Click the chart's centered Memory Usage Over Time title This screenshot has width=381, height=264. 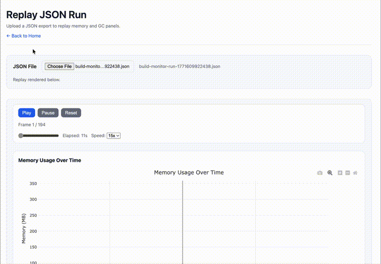189,172
